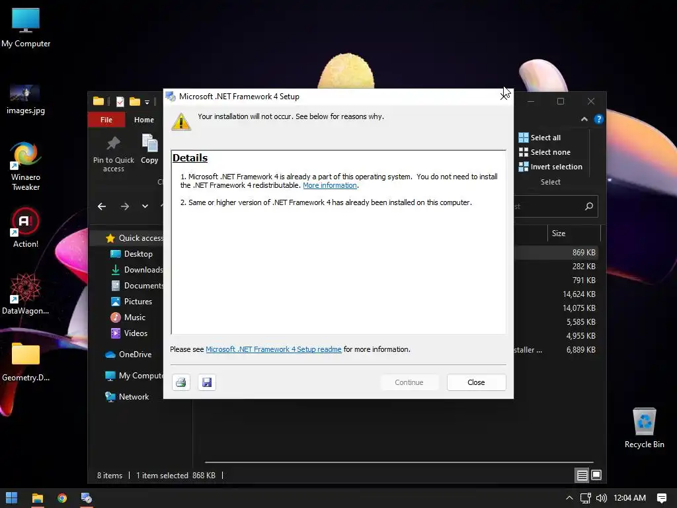Select Winaero Tweaker desktop shortcut
The image size is (677, 508).
26,166
